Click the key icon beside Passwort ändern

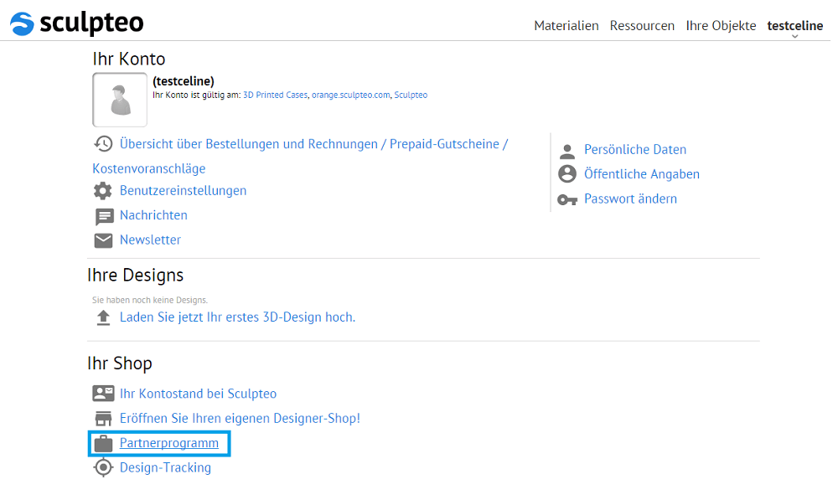(x=567, y=200)
